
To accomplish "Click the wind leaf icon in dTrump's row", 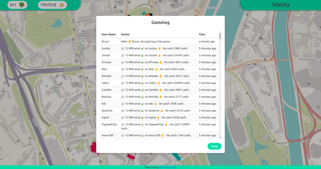I will (143, 62).
